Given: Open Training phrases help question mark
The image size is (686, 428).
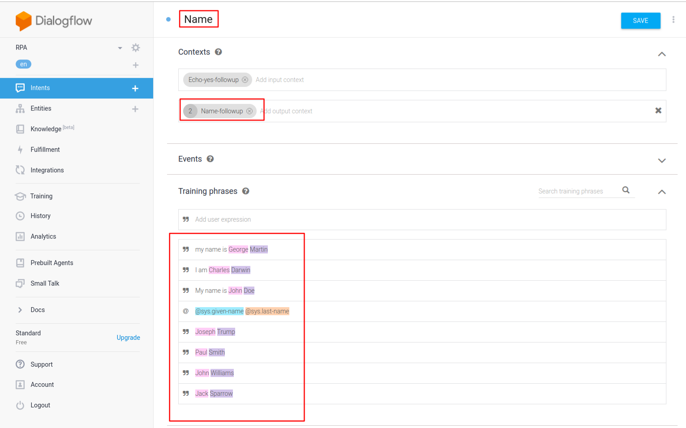Looking at the screenshot, I should coord(246,191).
